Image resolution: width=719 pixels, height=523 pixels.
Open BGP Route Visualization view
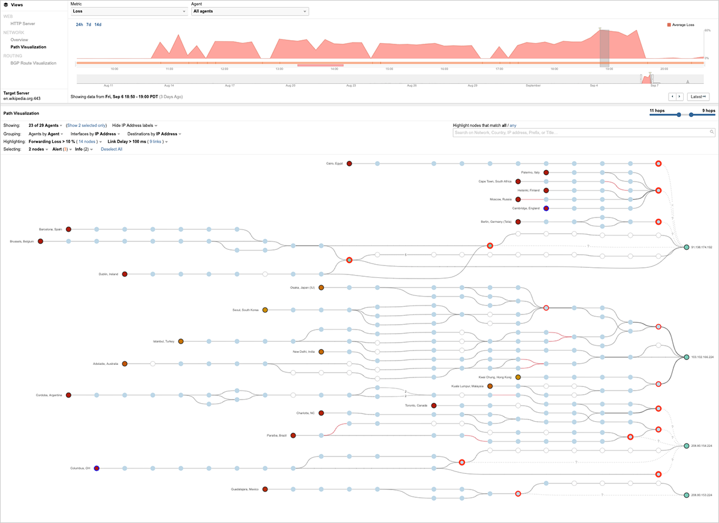(33, 63)
